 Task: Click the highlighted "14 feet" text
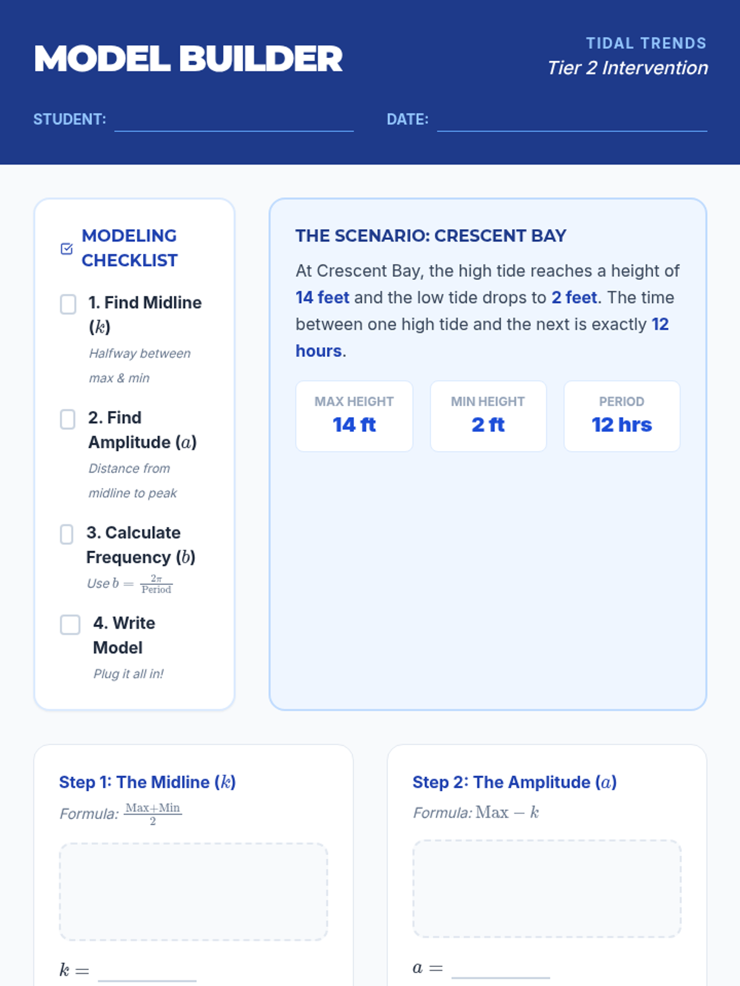coord(322,298)
